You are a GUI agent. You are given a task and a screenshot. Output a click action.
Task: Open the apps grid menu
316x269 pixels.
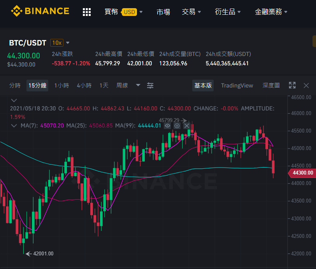[x=87, y=12]
